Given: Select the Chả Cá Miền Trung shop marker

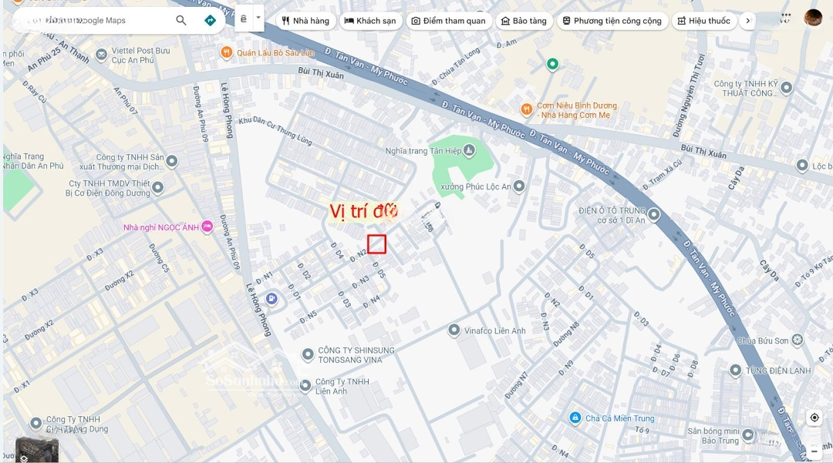Looking at the screenshot, I should tap(575, 418).
